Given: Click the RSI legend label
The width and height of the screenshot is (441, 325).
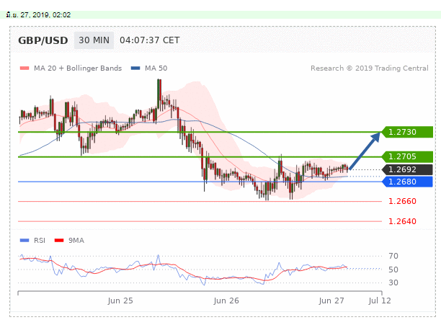Looking at the screenshot, I should point(40,241).
